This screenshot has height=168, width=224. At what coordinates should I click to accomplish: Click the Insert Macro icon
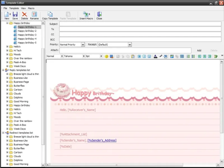pyautogui.click(x=86, y=14)
